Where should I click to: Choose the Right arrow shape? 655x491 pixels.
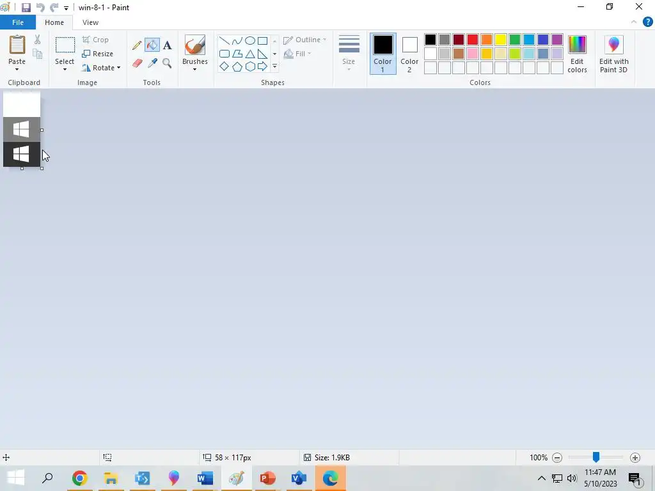262,66
